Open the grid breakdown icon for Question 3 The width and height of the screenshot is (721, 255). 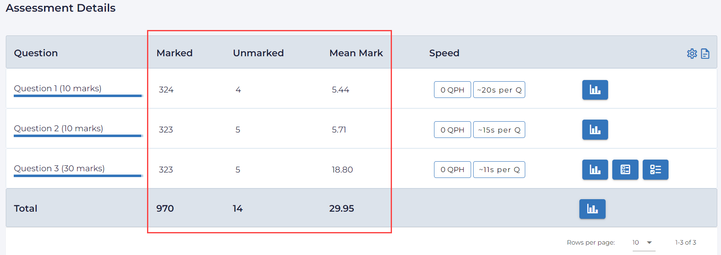pos(625,170)
